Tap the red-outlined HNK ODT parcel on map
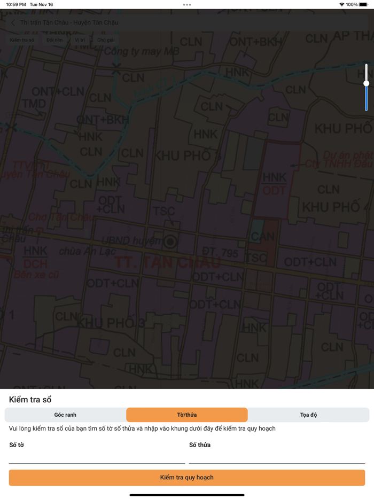This screenshot has width=374, height=499. [276, 180]
